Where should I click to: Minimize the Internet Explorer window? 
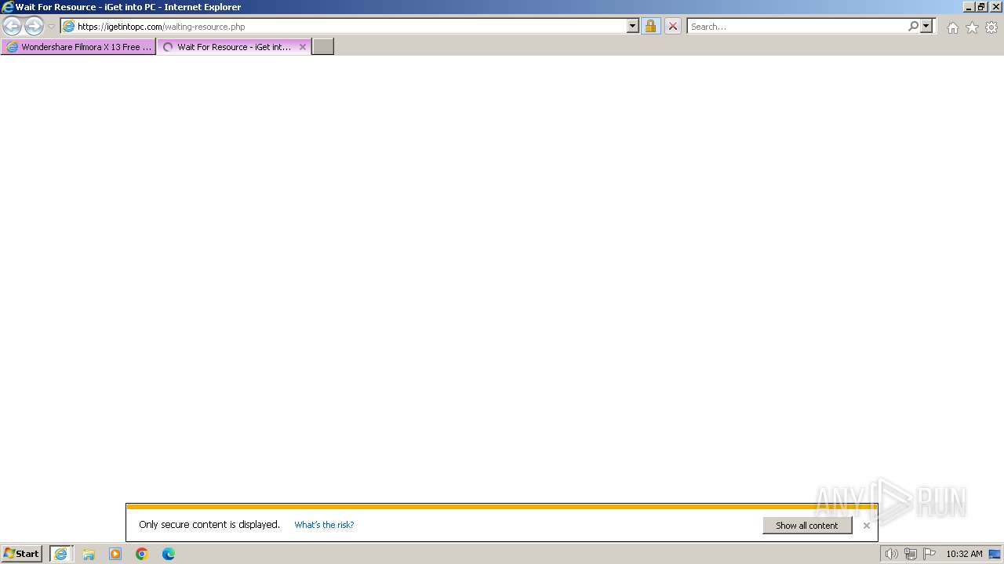coord(969,7)
